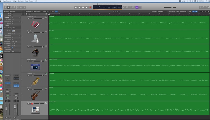Open the Bildschirmfoto application menu
This screenshot has width=210, height=120.
7,1
